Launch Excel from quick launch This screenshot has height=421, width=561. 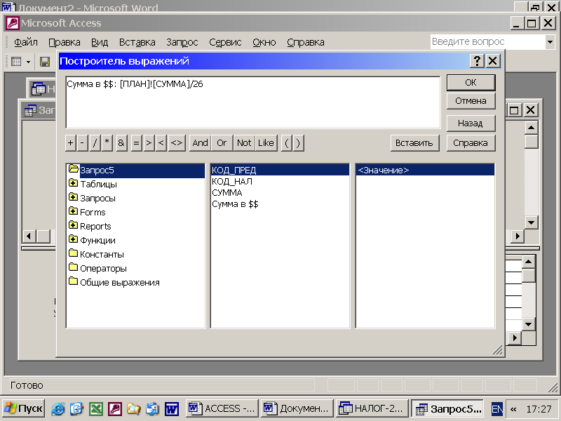pyautogui.click(x=96, y=408)
